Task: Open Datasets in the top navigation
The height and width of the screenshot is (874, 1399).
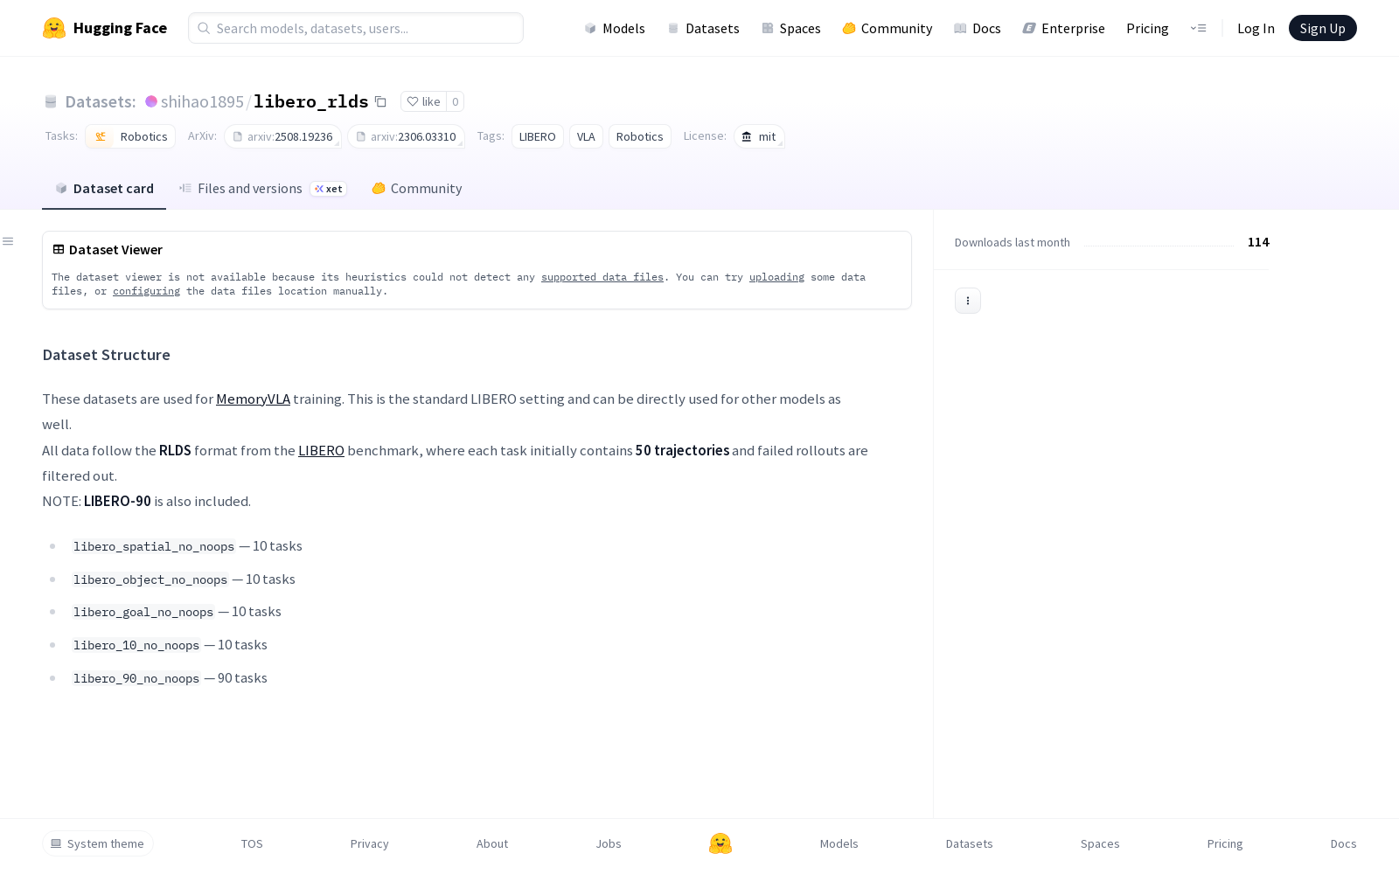Action: [x=703, y=28]
